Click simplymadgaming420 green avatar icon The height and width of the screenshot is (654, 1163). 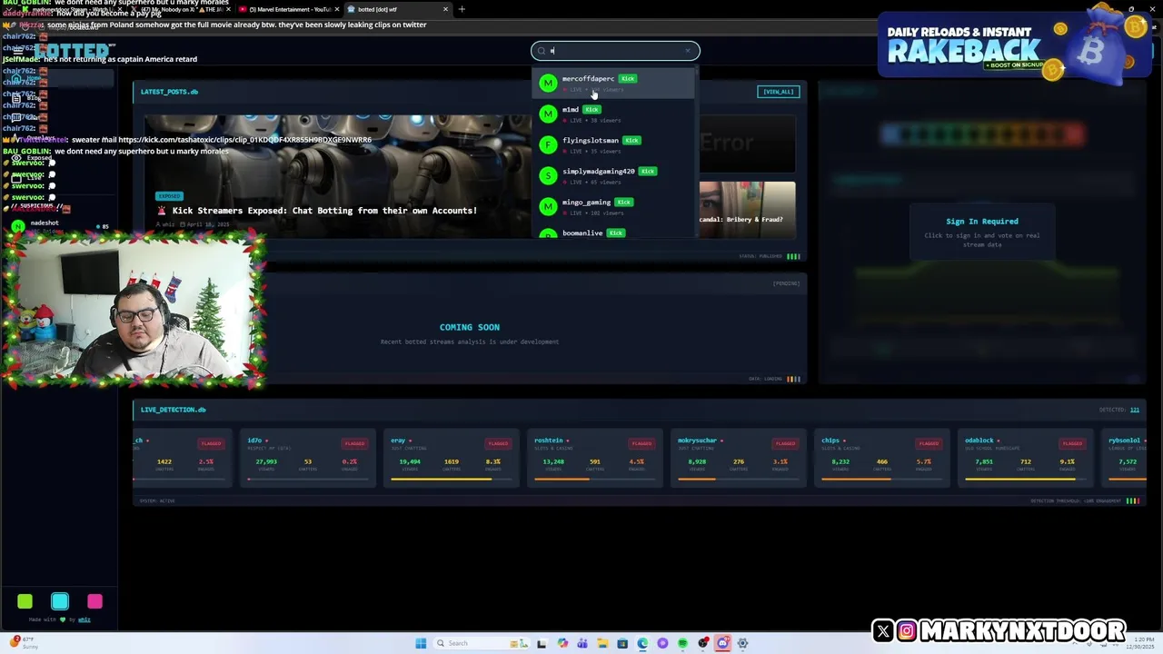pos(548,175)
